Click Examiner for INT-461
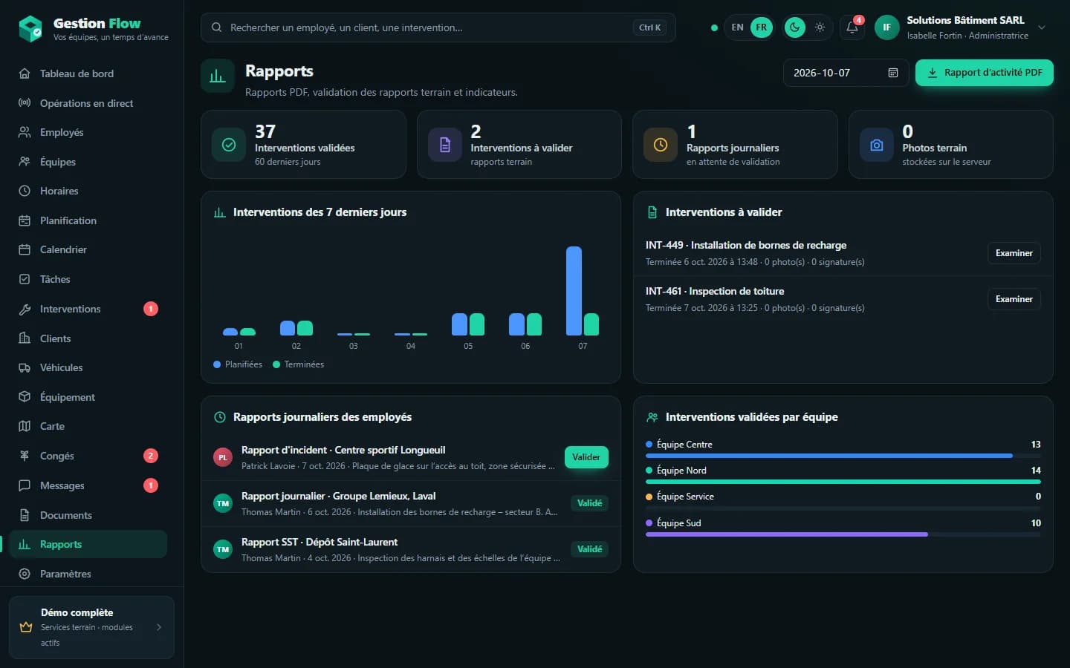This screenshot has height=668, width=1070. (x=1014, y=299)
